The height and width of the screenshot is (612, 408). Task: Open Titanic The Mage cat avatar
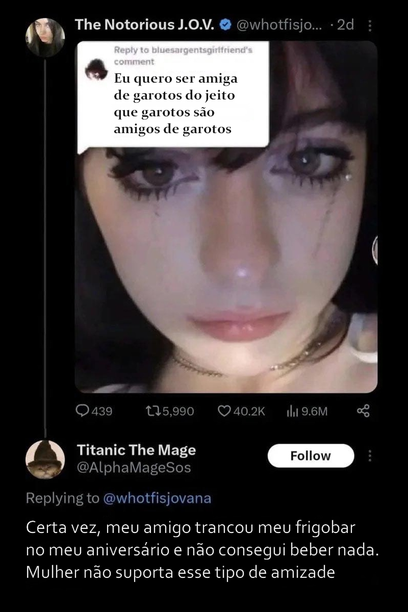click(x=45, y=460)
